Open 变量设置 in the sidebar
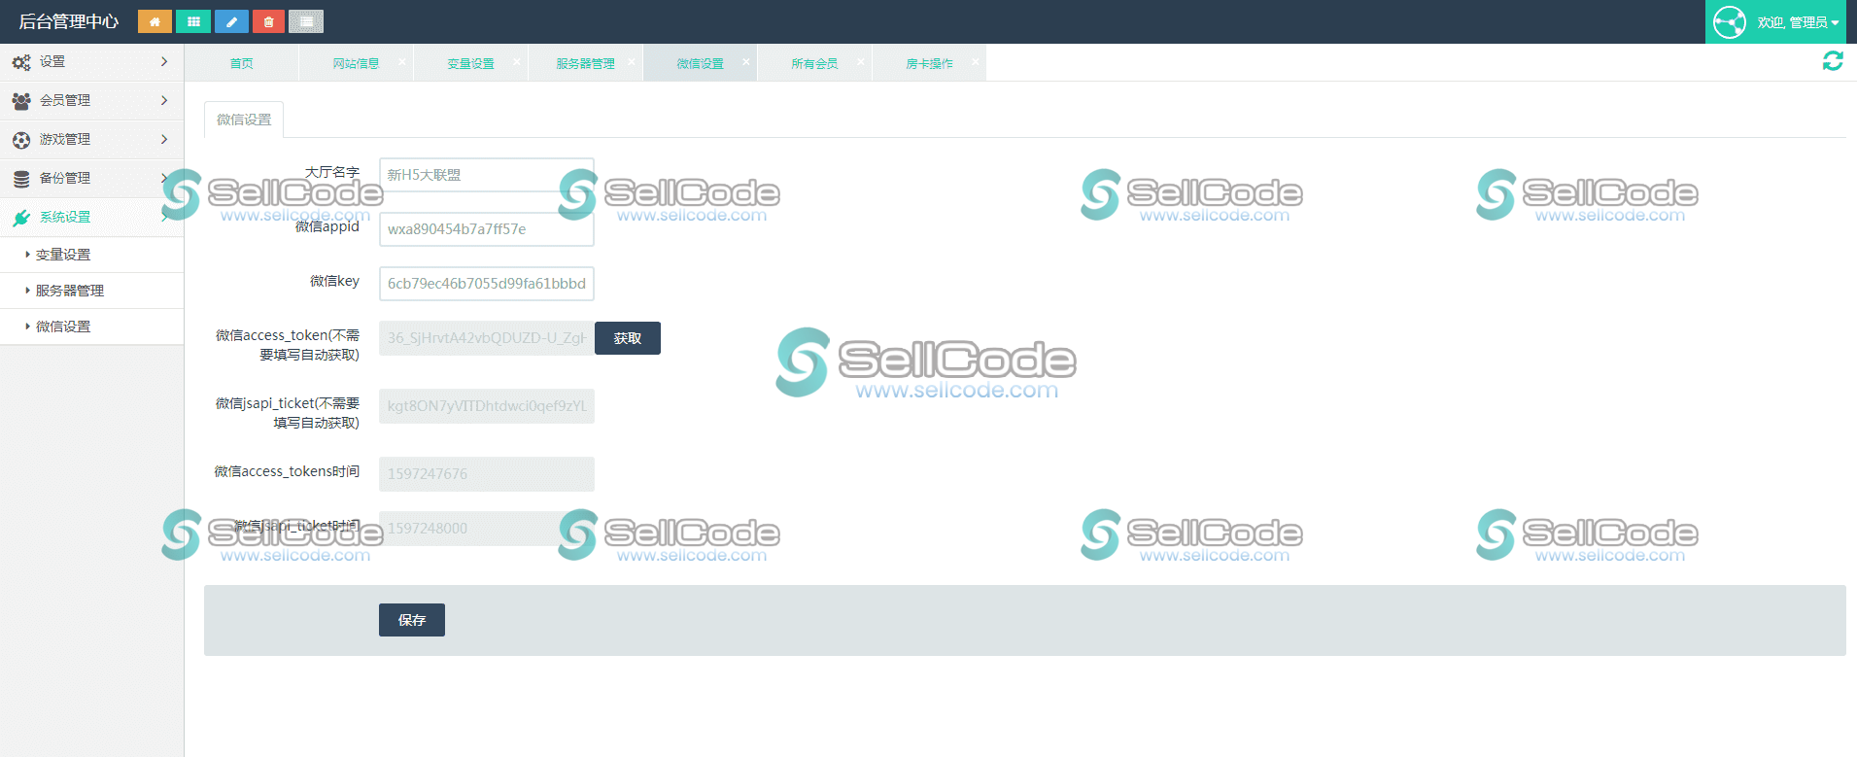The width and height of the screenshot is (1857, 757). click(x=63, y=255)
